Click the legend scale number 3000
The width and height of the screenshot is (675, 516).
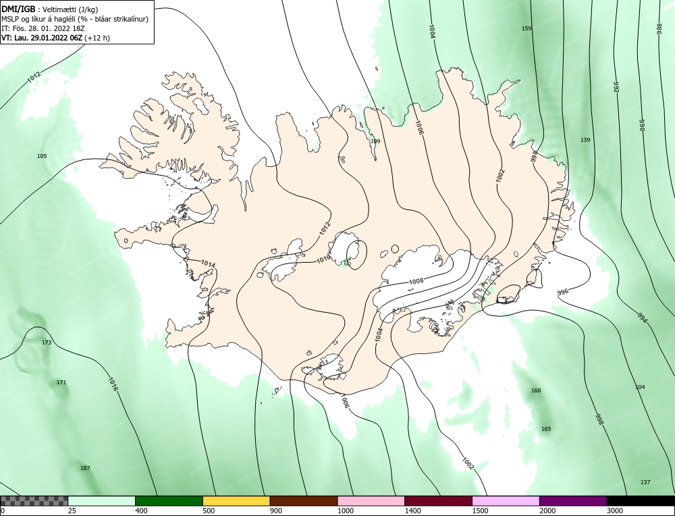615,511
